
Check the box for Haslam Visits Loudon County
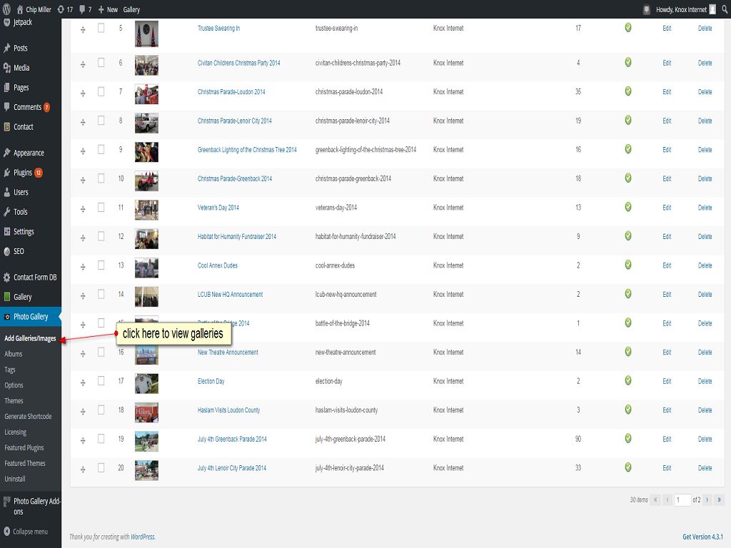point(101,410)
